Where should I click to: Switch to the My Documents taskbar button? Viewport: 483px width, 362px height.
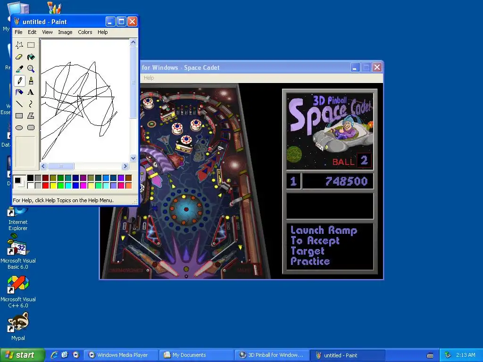coord(197,355)
